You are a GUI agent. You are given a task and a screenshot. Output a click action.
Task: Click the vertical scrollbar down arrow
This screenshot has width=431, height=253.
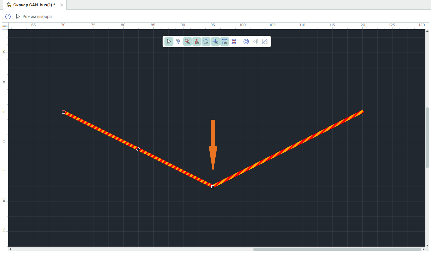[x=427, y=245]
